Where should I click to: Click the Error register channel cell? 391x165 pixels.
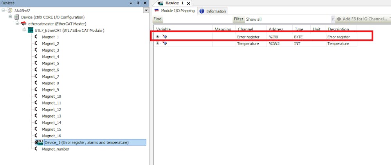pos(251,37)
